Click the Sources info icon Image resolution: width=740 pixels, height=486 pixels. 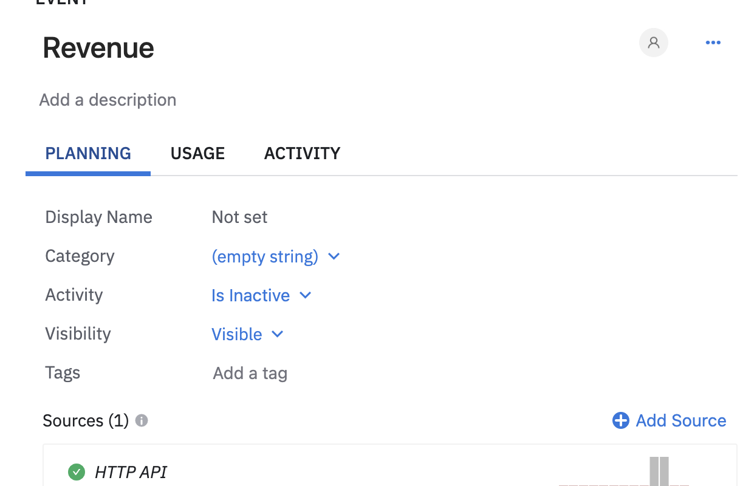click(x=142, y=420)
